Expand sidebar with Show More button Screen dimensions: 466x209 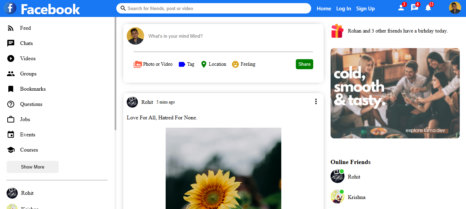pos(33,167)
